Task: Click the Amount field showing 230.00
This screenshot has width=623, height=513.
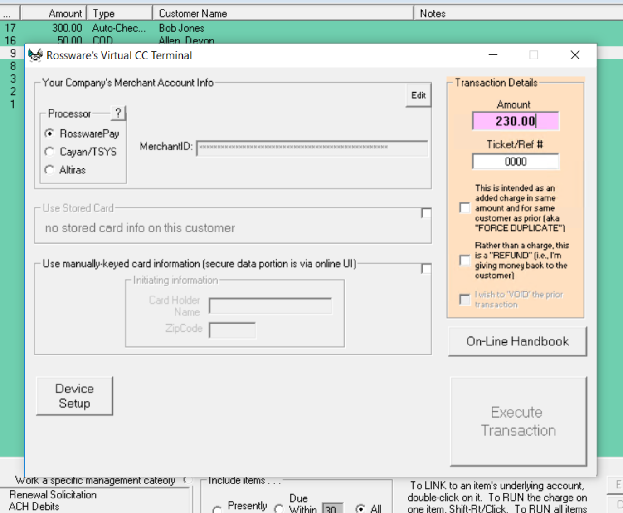Action: click(515, 121)
